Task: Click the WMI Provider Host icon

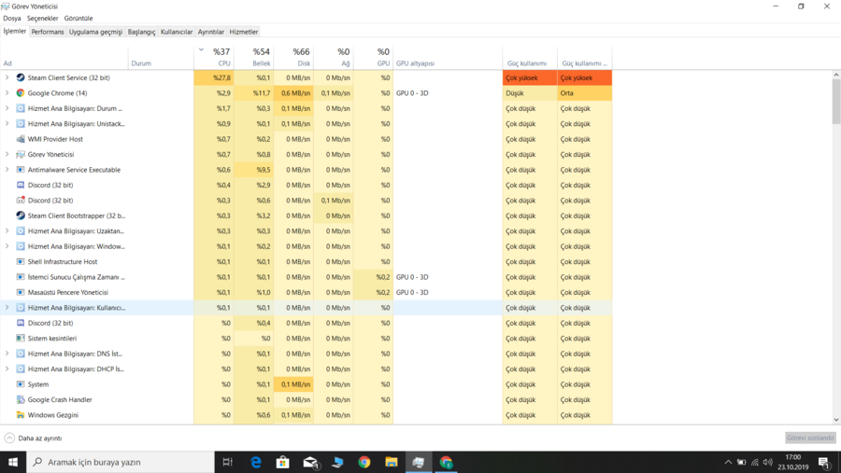Action: point(21,139)
